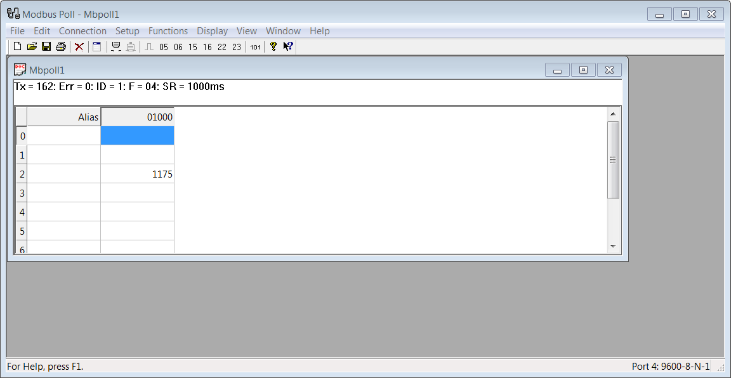Open the Setup menu

point(127,31)
